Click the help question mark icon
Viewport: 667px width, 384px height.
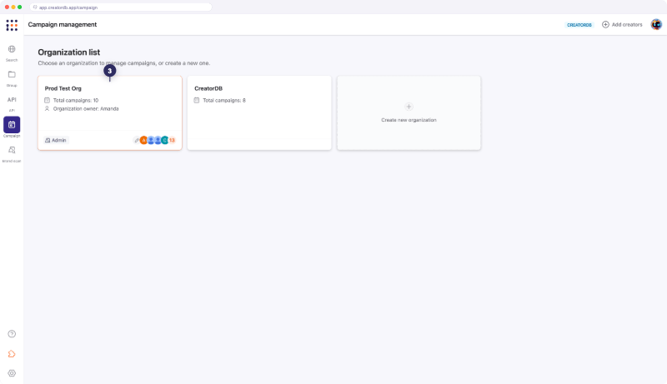(x=12, y=334)
